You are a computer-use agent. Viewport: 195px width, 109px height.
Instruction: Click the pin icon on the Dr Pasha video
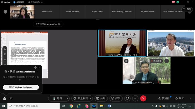[x=126, y=61]
